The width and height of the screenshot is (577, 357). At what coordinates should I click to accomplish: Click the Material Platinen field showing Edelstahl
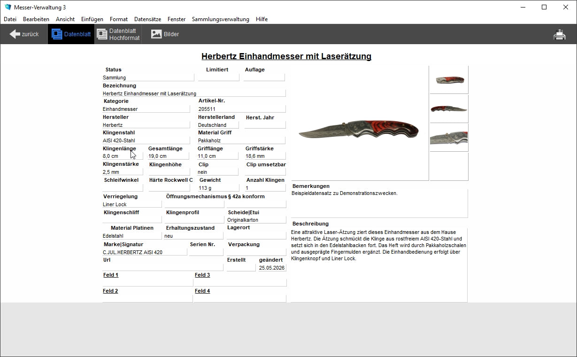(132, 236)
